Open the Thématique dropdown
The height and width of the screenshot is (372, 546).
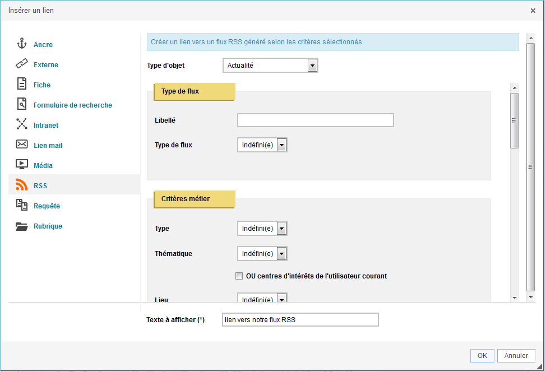pyautogui.click(x=262, y=254)
